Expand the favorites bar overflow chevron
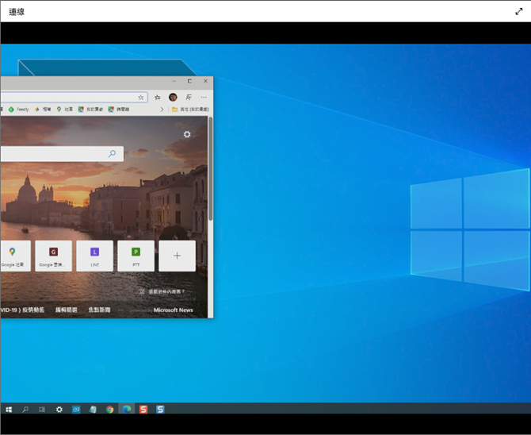Viewport: 531px width, 435px height. coord(162,110)
